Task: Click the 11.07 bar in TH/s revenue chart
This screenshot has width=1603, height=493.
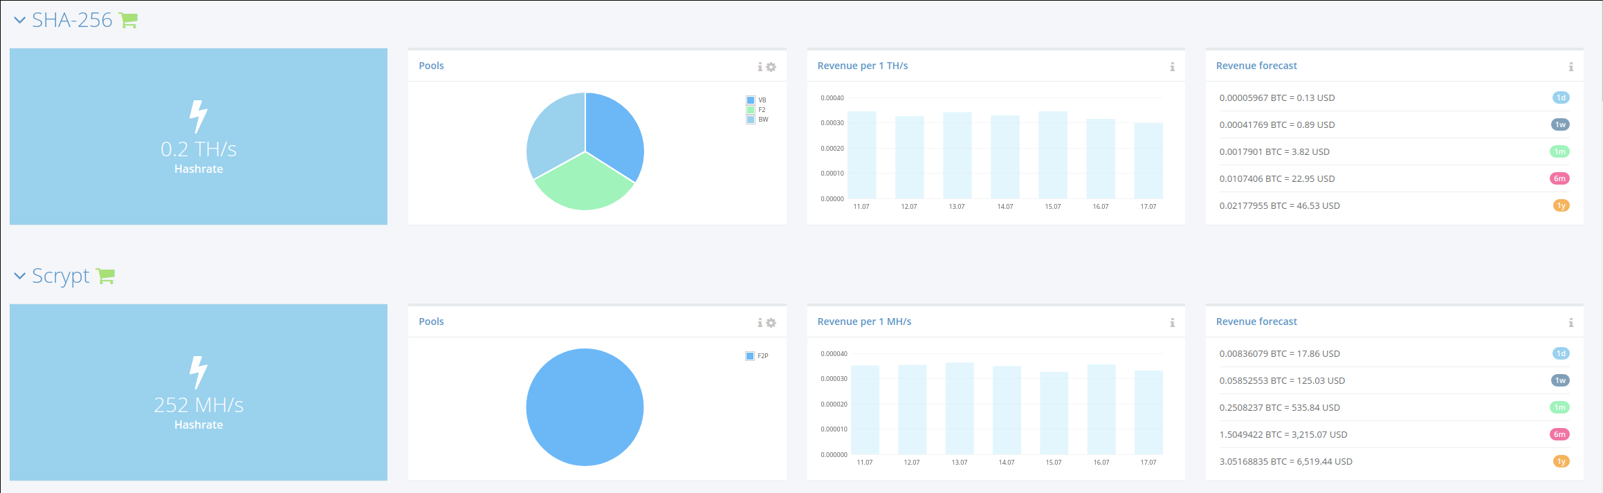Action: tap(862, 155)
